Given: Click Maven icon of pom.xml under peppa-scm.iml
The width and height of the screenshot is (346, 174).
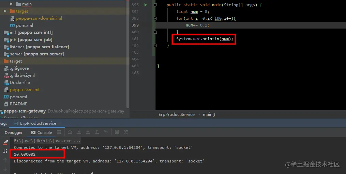Looking at the screenshot, I should [x=6, y=97].
